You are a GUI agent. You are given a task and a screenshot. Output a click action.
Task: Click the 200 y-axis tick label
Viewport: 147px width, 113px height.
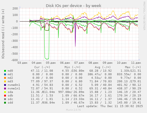coord(15,9)
